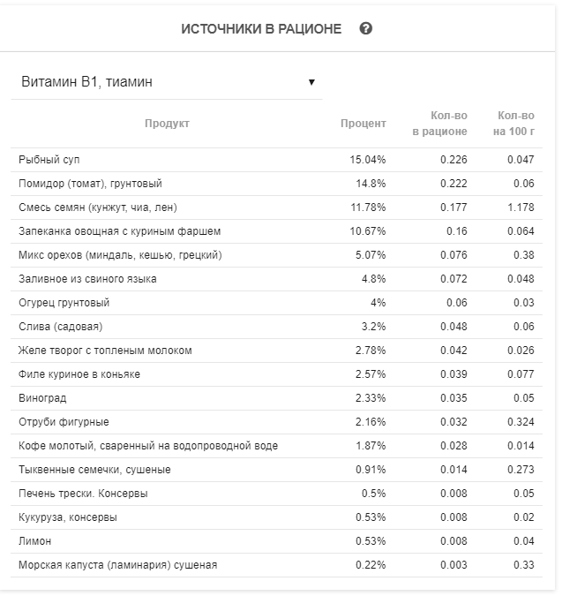Click the ИСТОЧНИКИ В РАЦИОНЕ panel title
Viewport: 562px width, 596px height.
pos(261,28)
